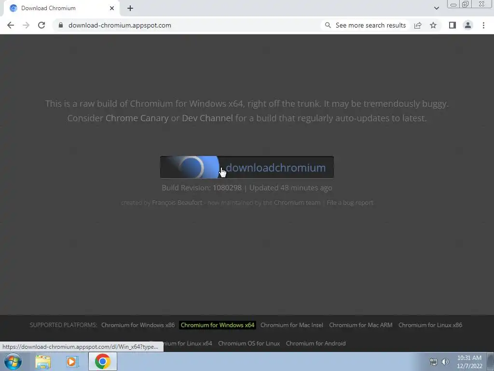Click the Chrome taskbar icon
The width and height of the screenshot is (494, 371).
point(102,361)
